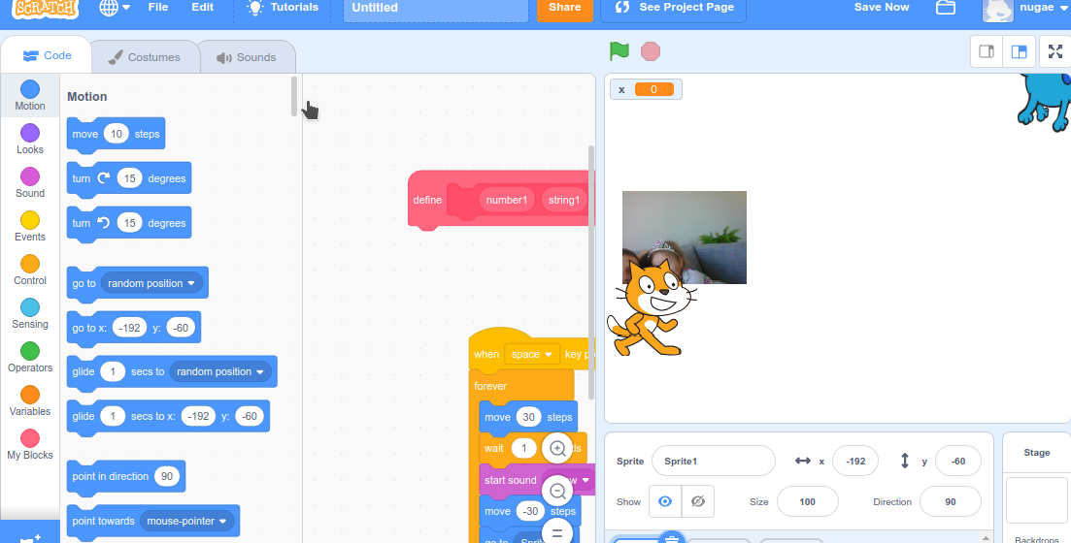1071x543 pixels.
Task: Open the Edit menu
Action: pos(202,8)
